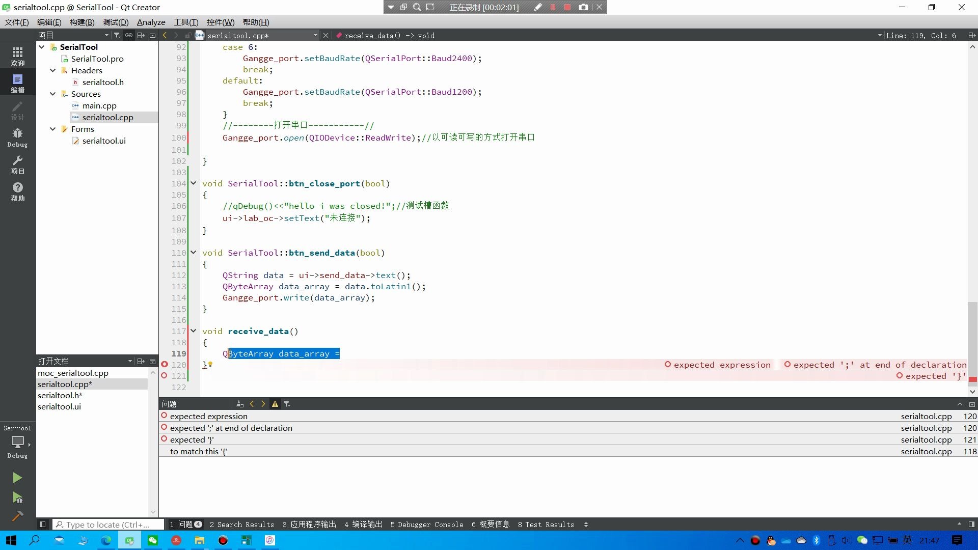The width and height of the screenshot is (978, 550).
Task: Open the Analyze menu
Action: coord(151,22)
